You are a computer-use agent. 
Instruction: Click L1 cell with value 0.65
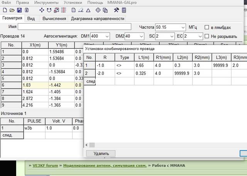pos(144,65)
